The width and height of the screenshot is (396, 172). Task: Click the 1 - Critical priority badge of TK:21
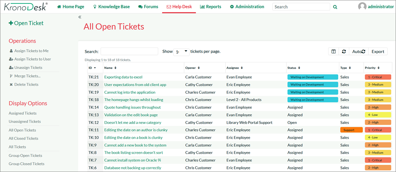[x=378, y=77]
